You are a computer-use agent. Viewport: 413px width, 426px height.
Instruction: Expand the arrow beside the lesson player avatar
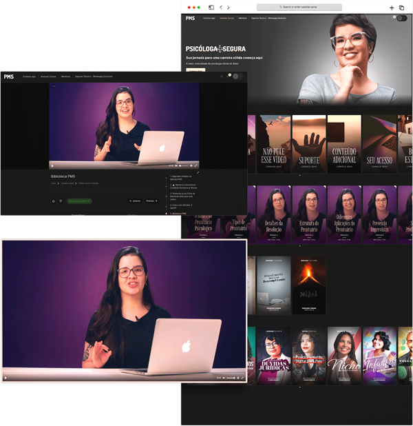point(241,77)
